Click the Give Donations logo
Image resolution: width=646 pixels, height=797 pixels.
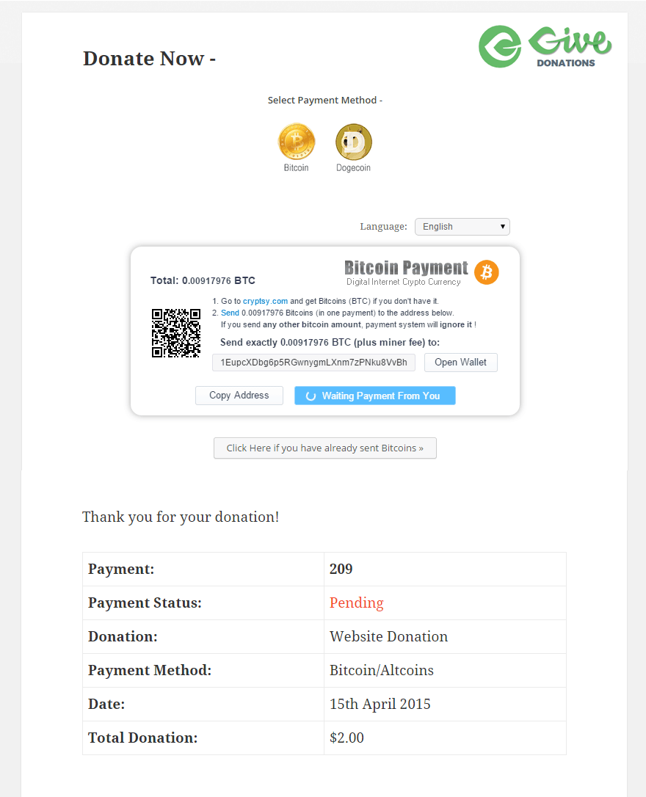click(545, 47)
